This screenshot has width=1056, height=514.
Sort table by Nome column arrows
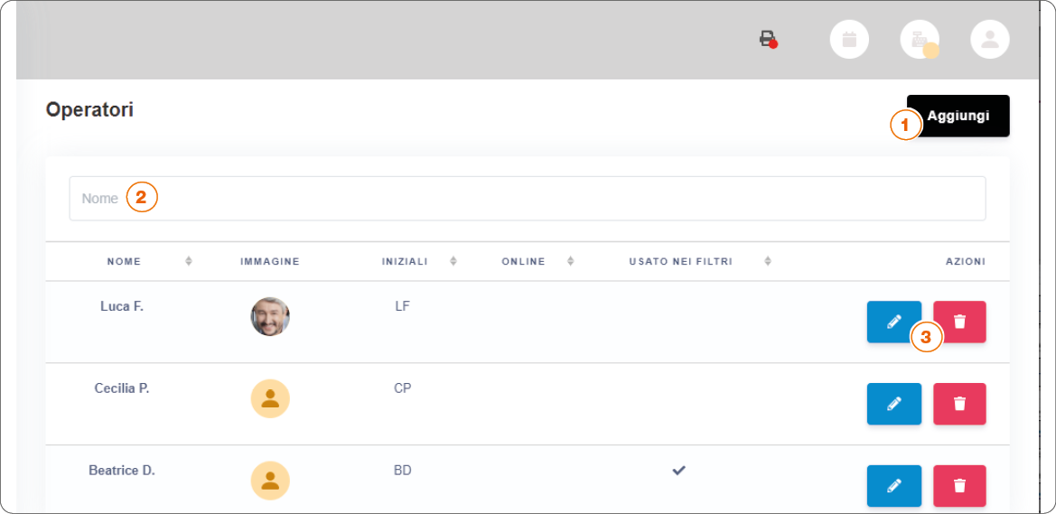click(x=189, y=262)
